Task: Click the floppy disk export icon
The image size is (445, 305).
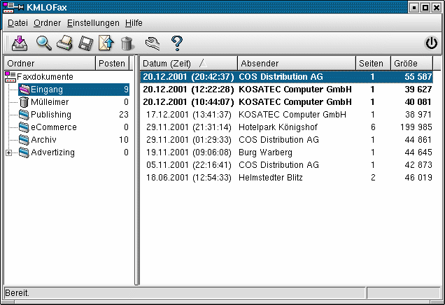Action: coord(85,43)
